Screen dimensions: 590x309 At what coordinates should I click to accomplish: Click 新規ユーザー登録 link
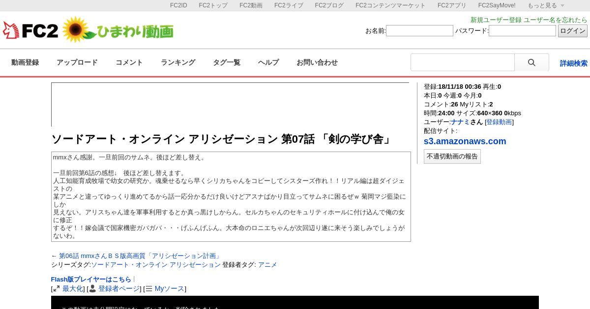pos(496,20)
